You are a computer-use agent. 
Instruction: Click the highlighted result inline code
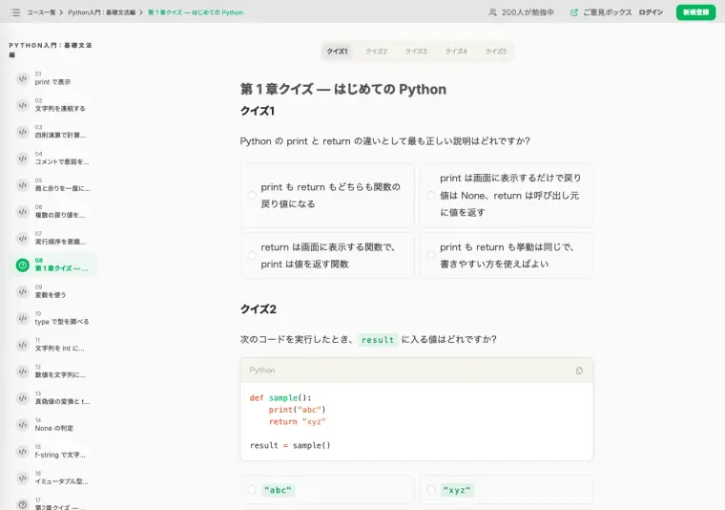click(x=378, y=340)
